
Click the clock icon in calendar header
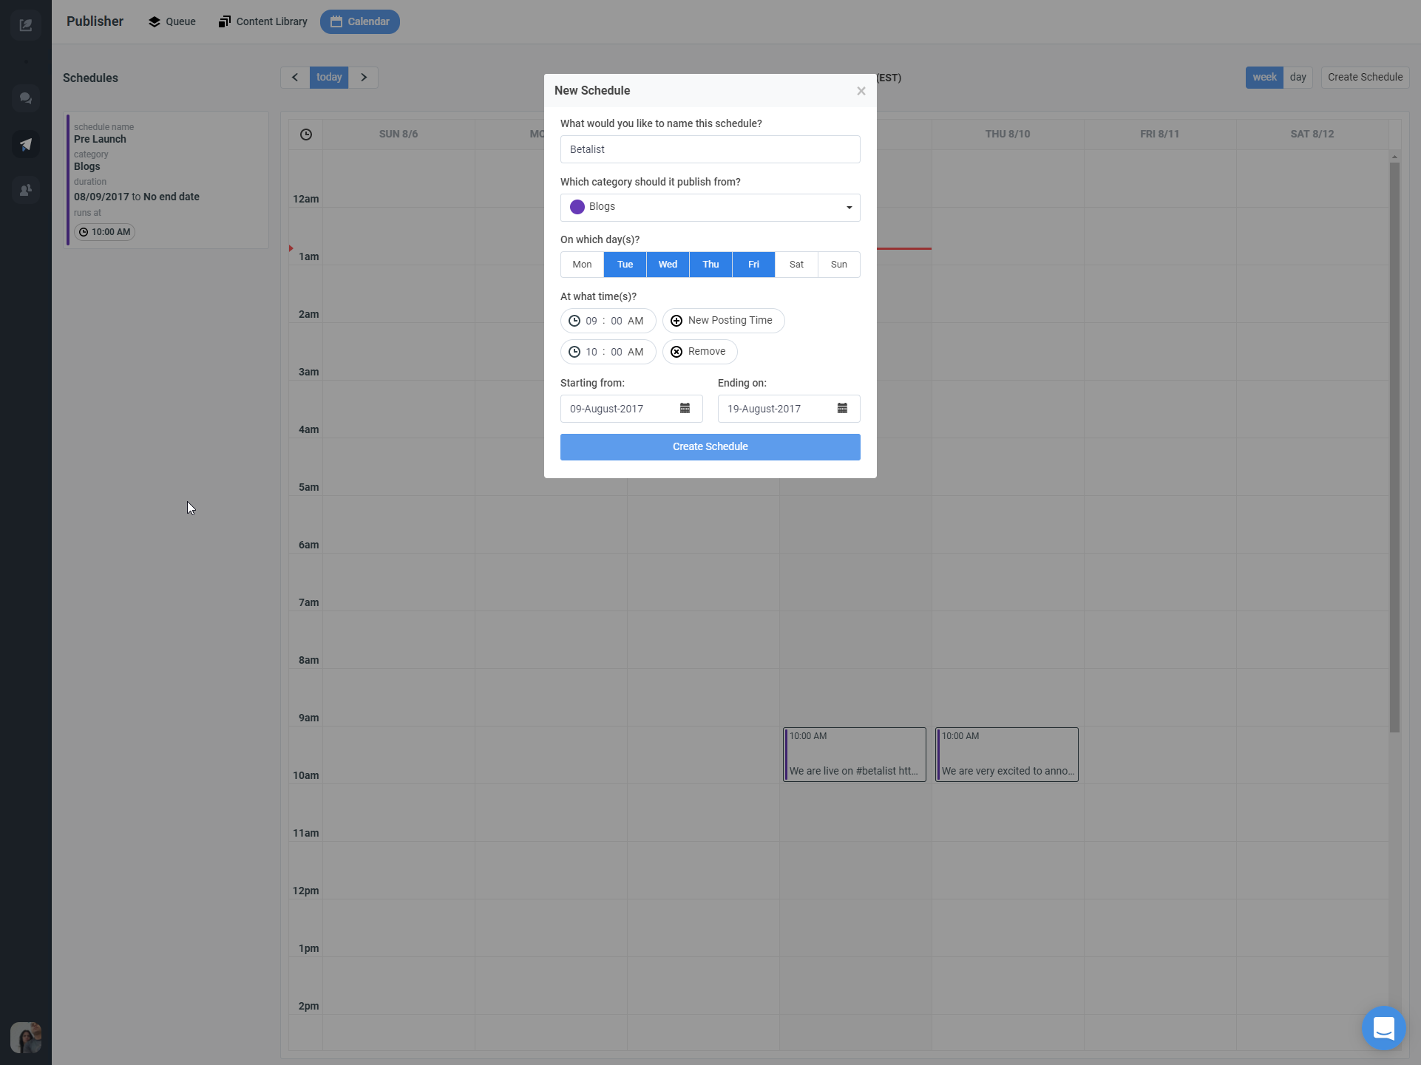coord(306,135)
